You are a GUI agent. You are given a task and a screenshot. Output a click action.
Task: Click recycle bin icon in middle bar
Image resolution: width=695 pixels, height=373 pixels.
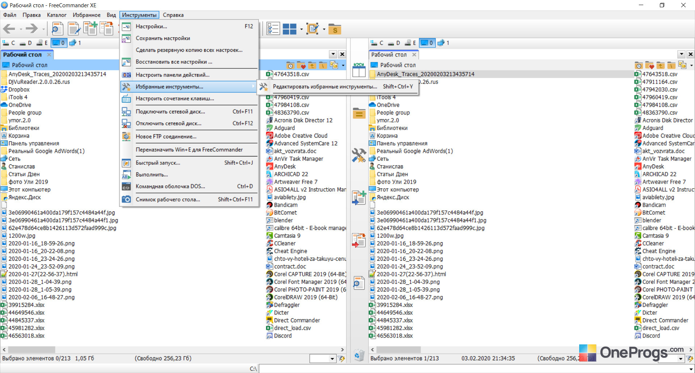(x=359, y=355)
